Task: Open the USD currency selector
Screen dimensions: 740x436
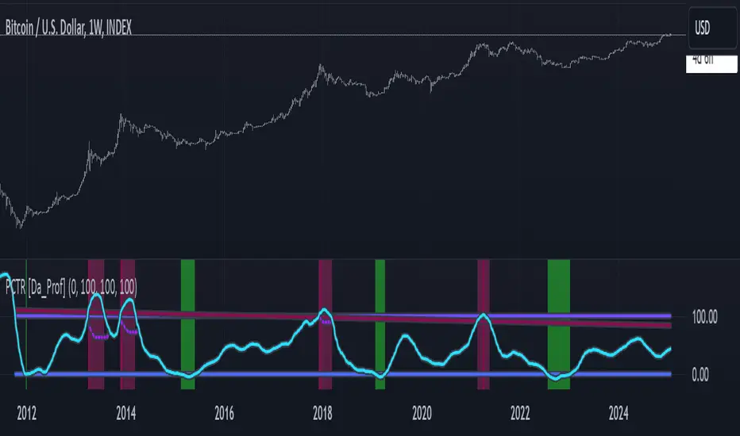Action: click(x=712, y=29)
